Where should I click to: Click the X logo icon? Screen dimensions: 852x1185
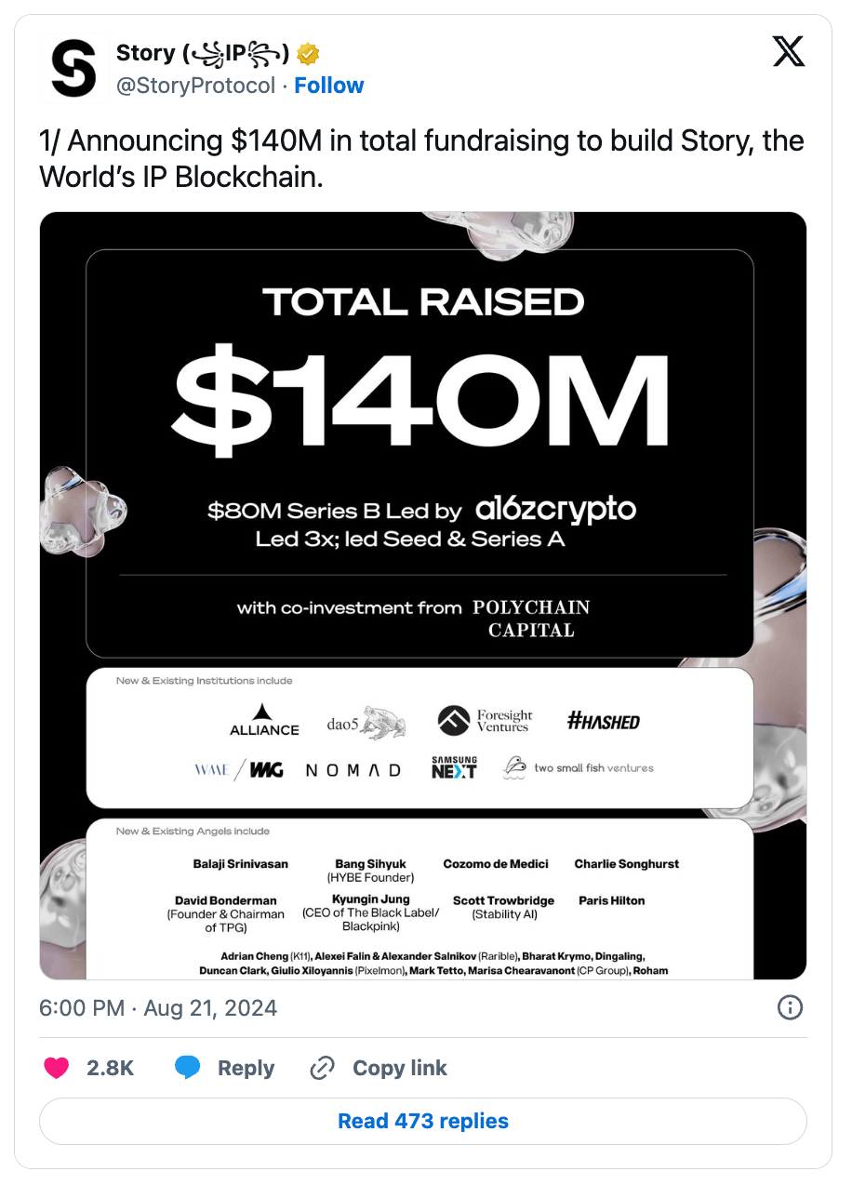click(789, 51)
